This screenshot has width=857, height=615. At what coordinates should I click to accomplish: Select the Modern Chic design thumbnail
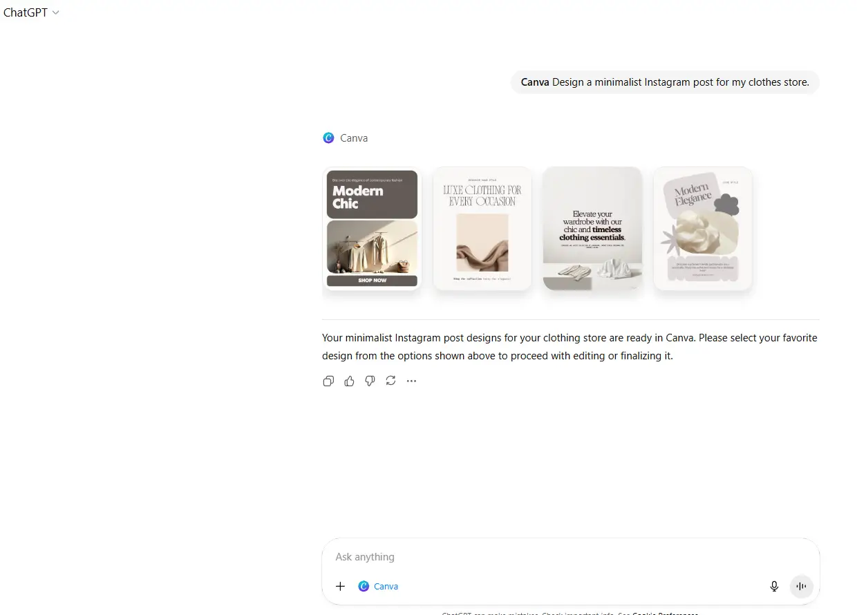click(372, 229)
